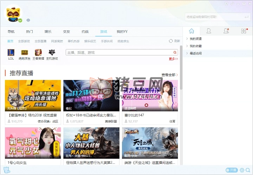Screen dimensions: 253x175
Task: Open the friends contact icon tab
Action: [x=209, y=31]
